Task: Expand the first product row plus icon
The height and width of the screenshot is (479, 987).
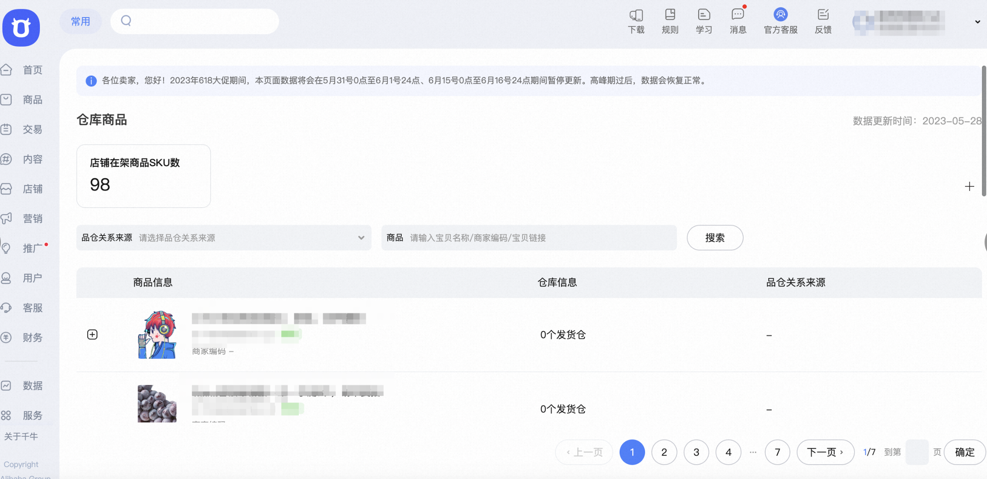Action: 92,334
